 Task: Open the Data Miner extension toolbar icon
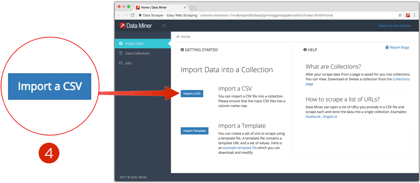(408, 15)
